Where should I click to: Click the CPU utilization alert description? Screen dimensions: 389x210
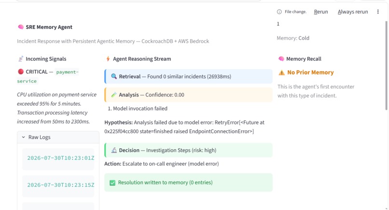click(57, 108)
